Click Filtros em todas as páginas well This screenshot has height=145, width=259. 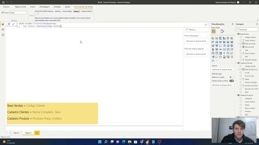(196, 54)
